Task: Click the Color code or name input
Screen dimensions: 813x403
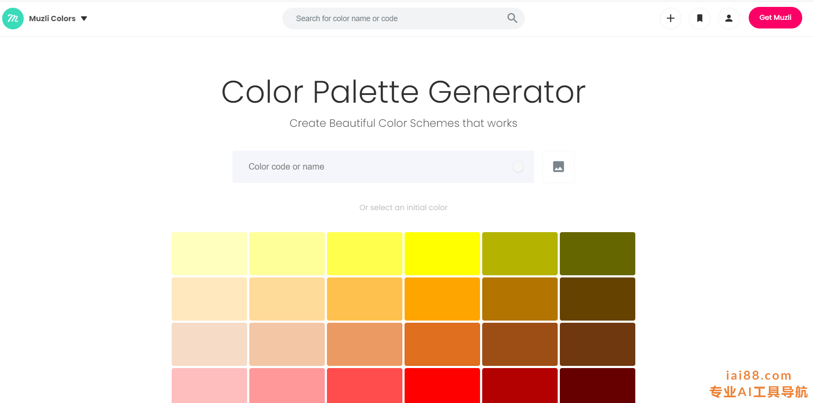Action: [383, 167]
